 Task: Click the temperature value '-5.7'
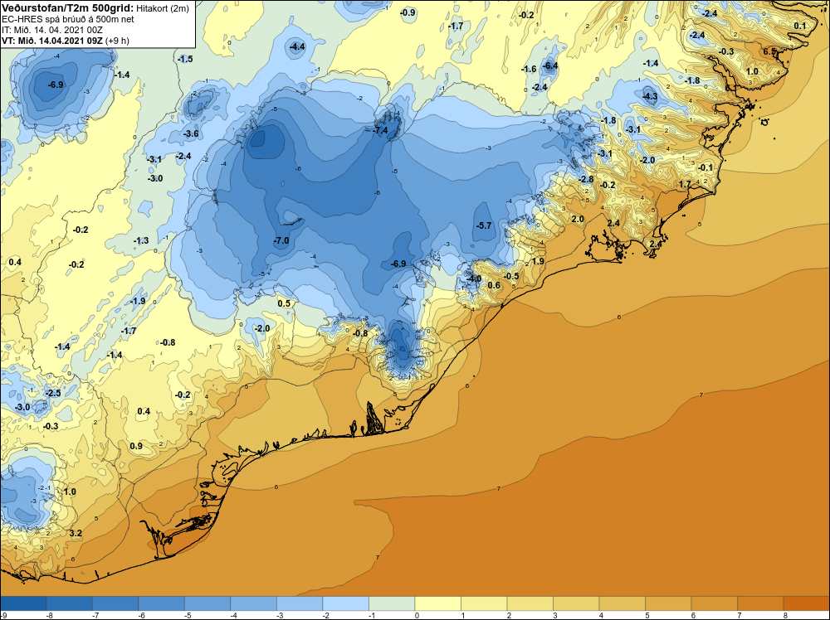(x=484, y=225)
